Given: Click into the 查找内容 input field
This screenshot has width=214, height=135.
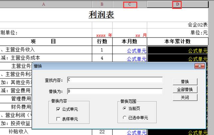Looking at the screenshot, I should tap(114, 80).
